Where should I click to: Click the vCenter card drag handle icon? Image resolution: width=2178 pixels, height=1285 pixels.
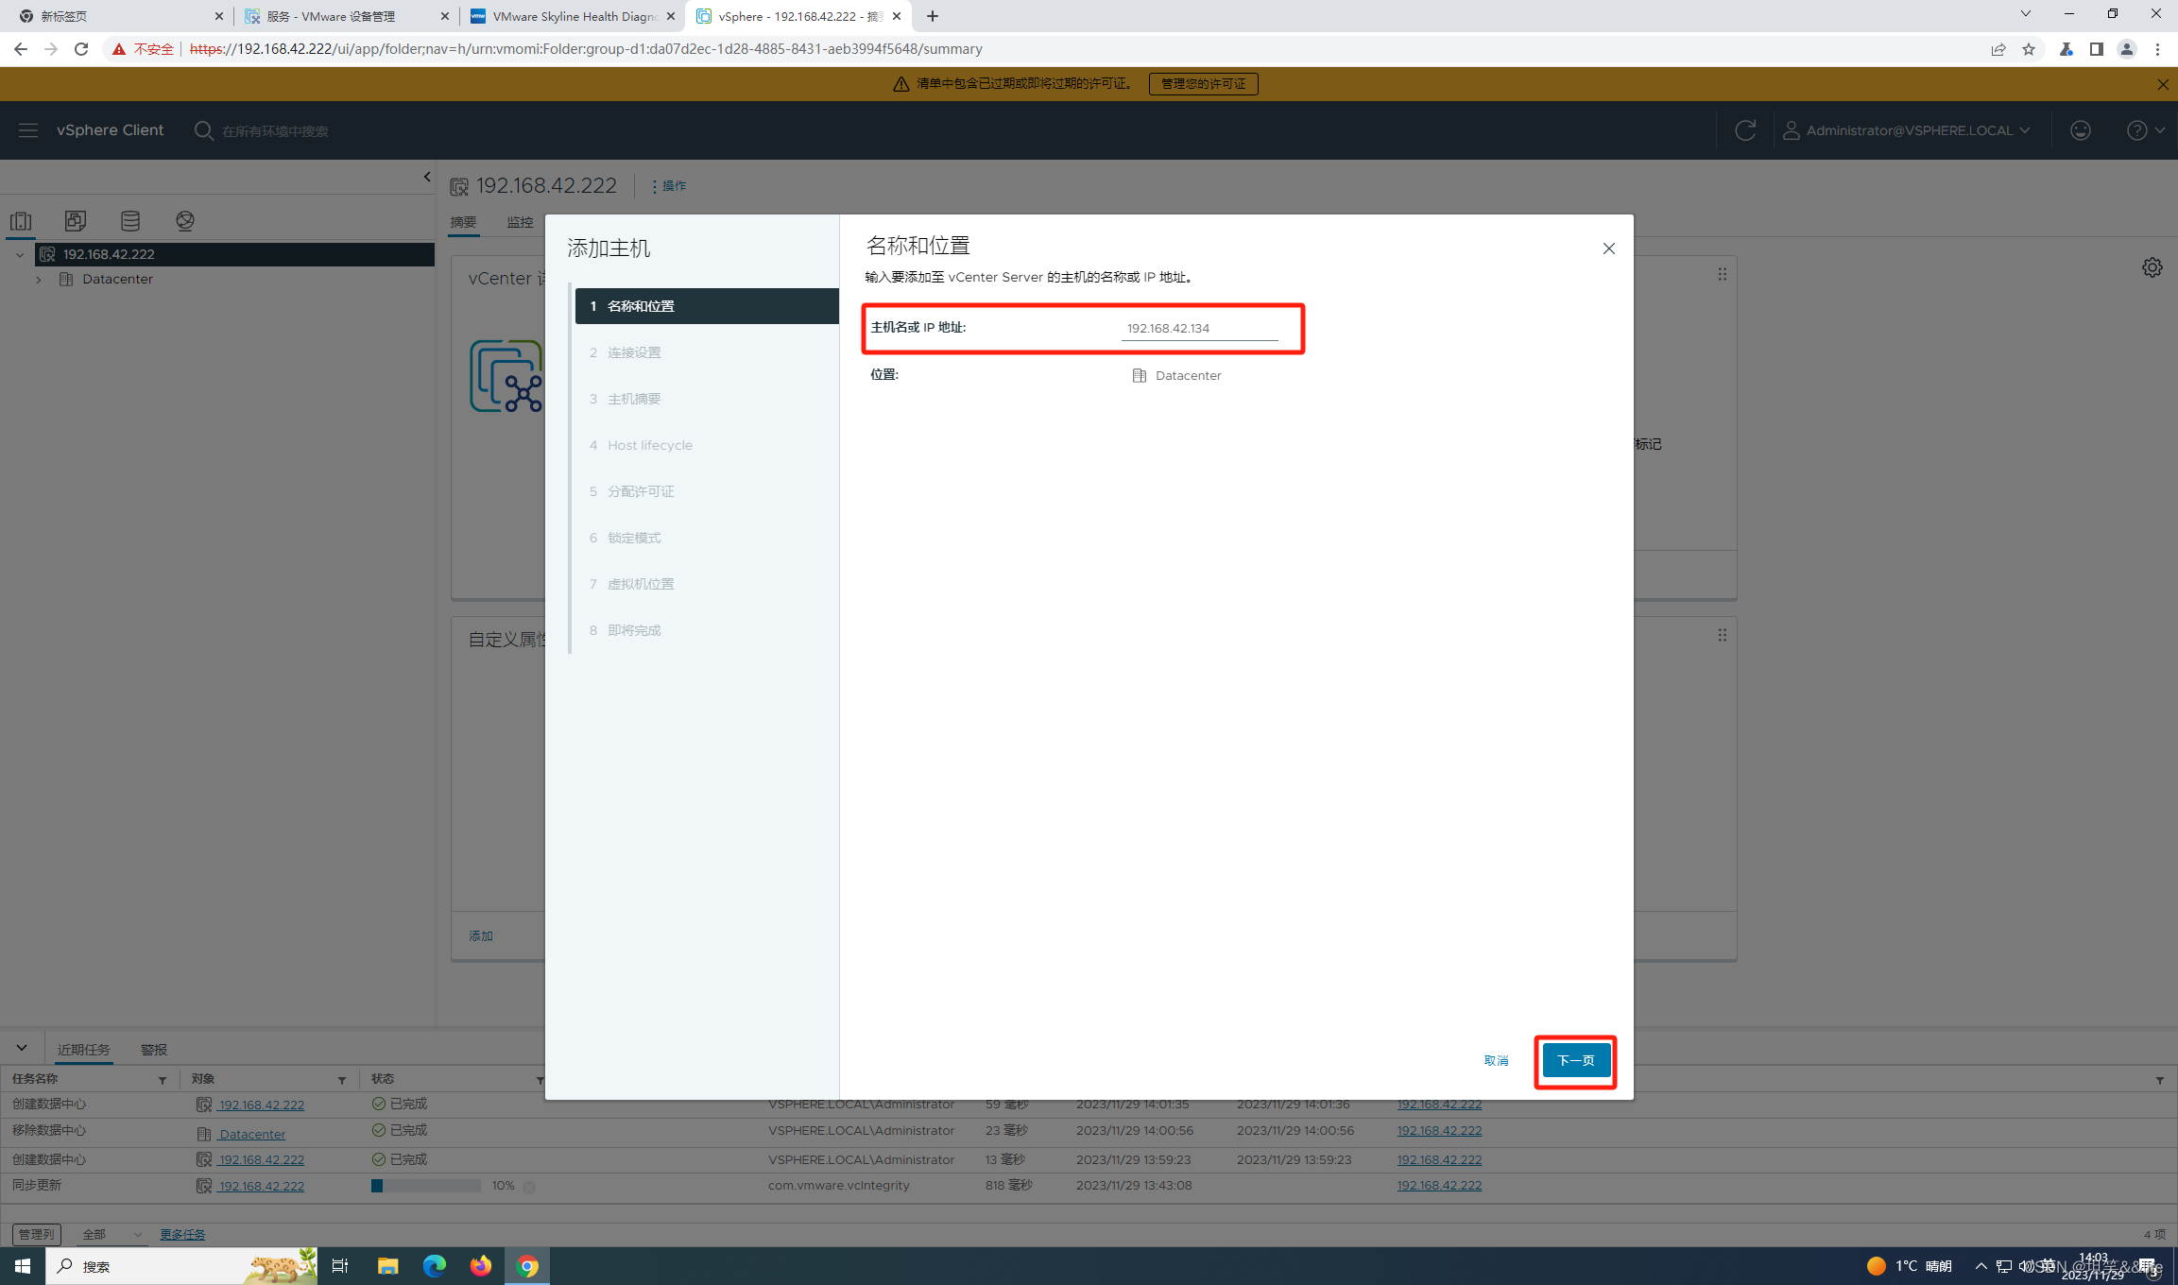coord(1723,274)
